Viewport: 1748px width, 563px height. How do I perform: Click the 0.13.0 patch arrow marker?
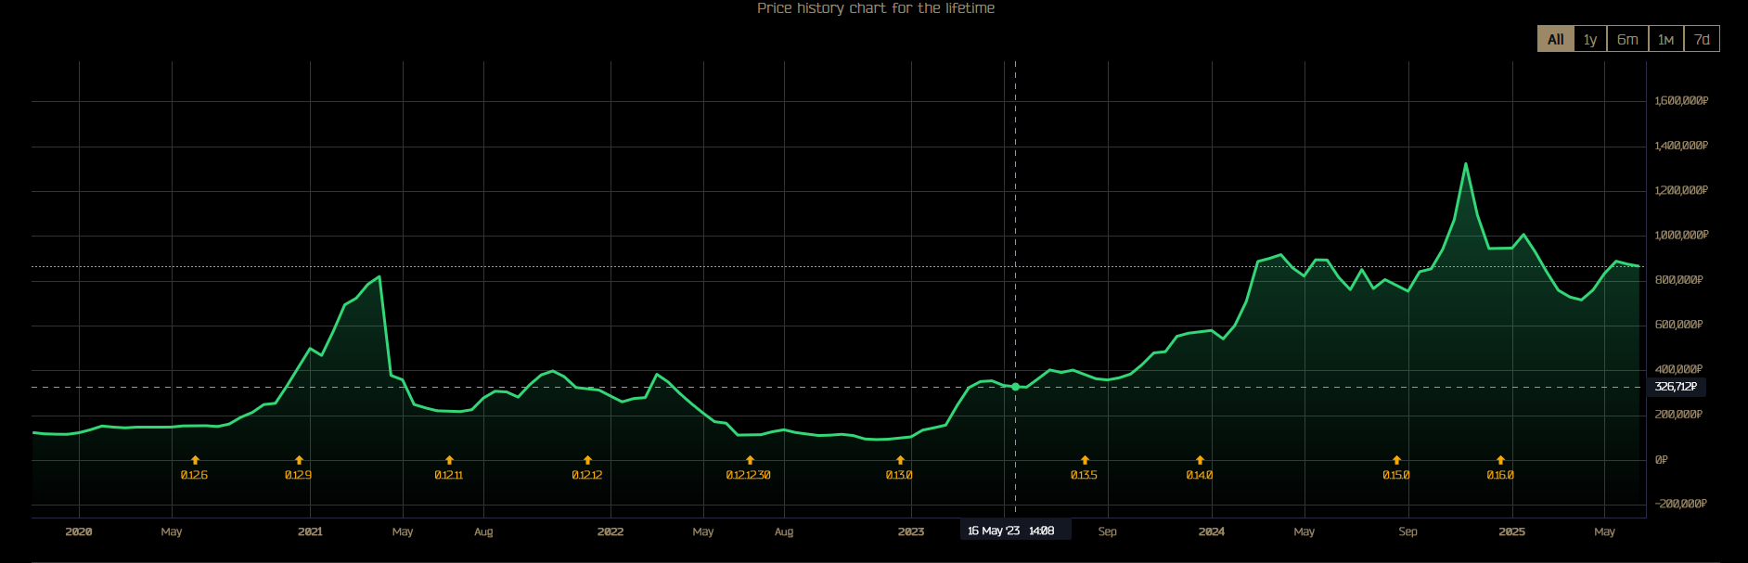tap(900, 460)
